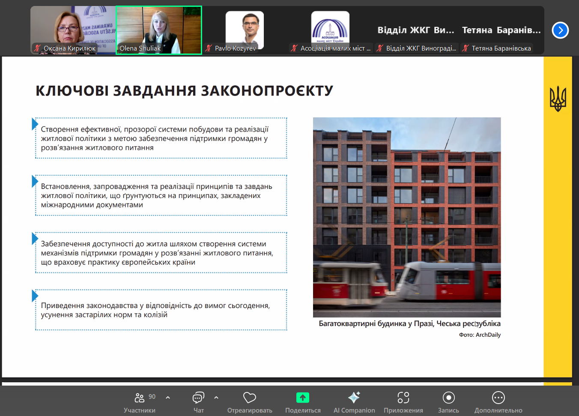The height and width of the screenshot is (416, 579).
Task: Click muted mic icon for Тетяна Баранівська
Action: click(466, 48)
